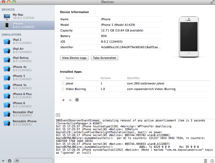215x163 pixels.
Task: Click the SIMULATORS section header
Action: pyautogui.click(x=11, y=35)
